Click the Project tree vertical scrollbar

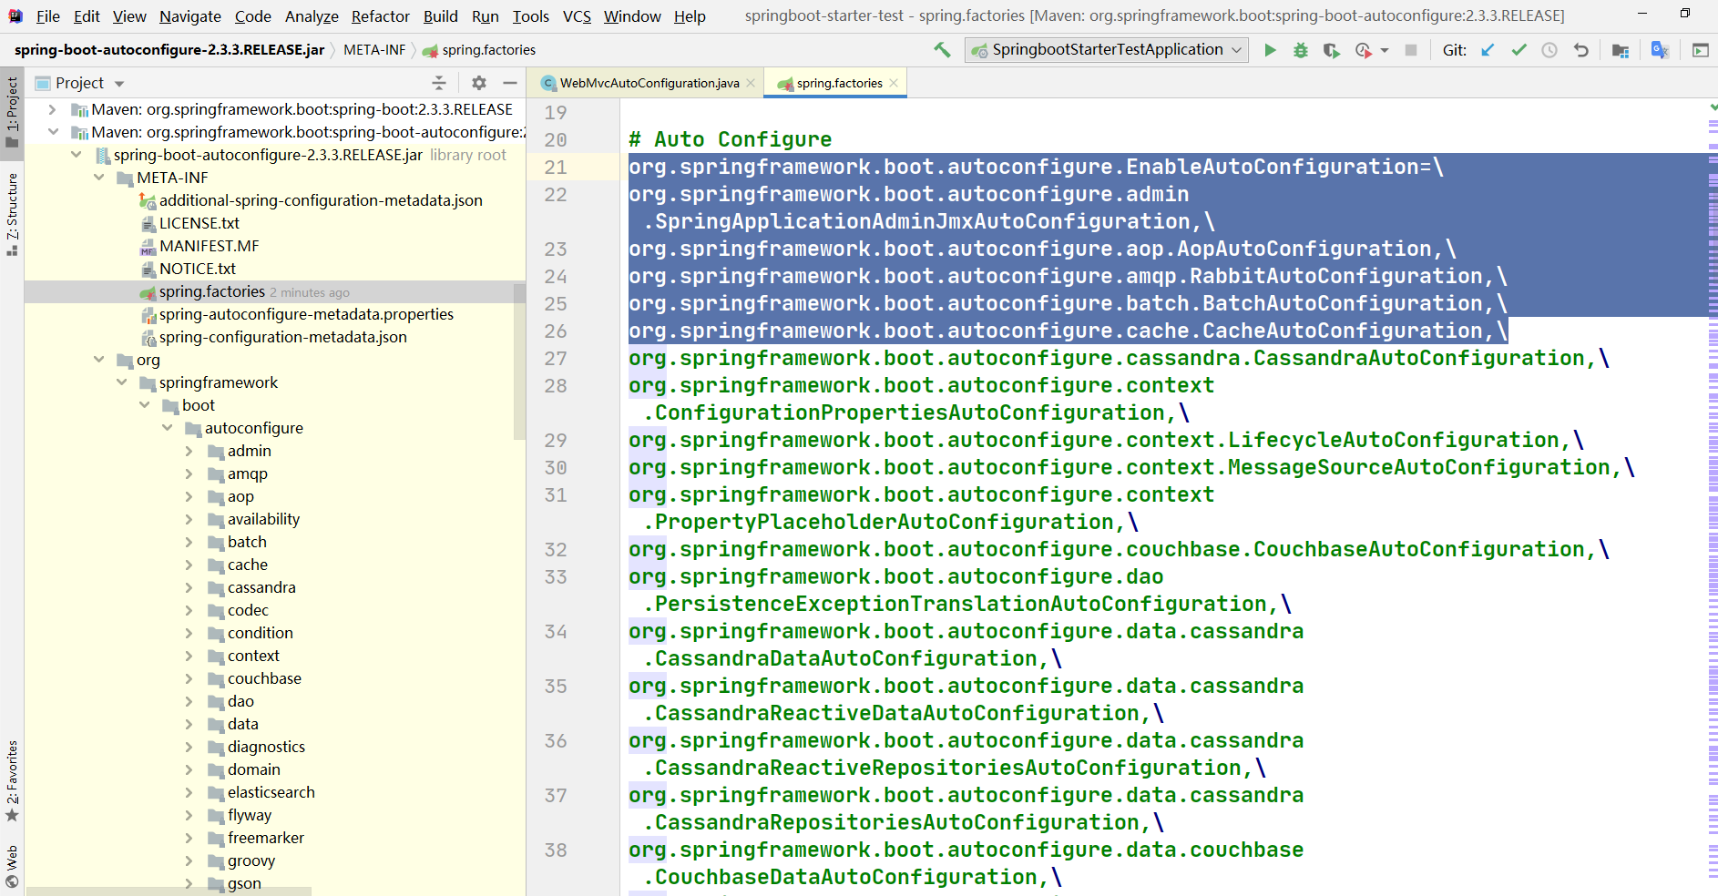[x=519, y=361]
